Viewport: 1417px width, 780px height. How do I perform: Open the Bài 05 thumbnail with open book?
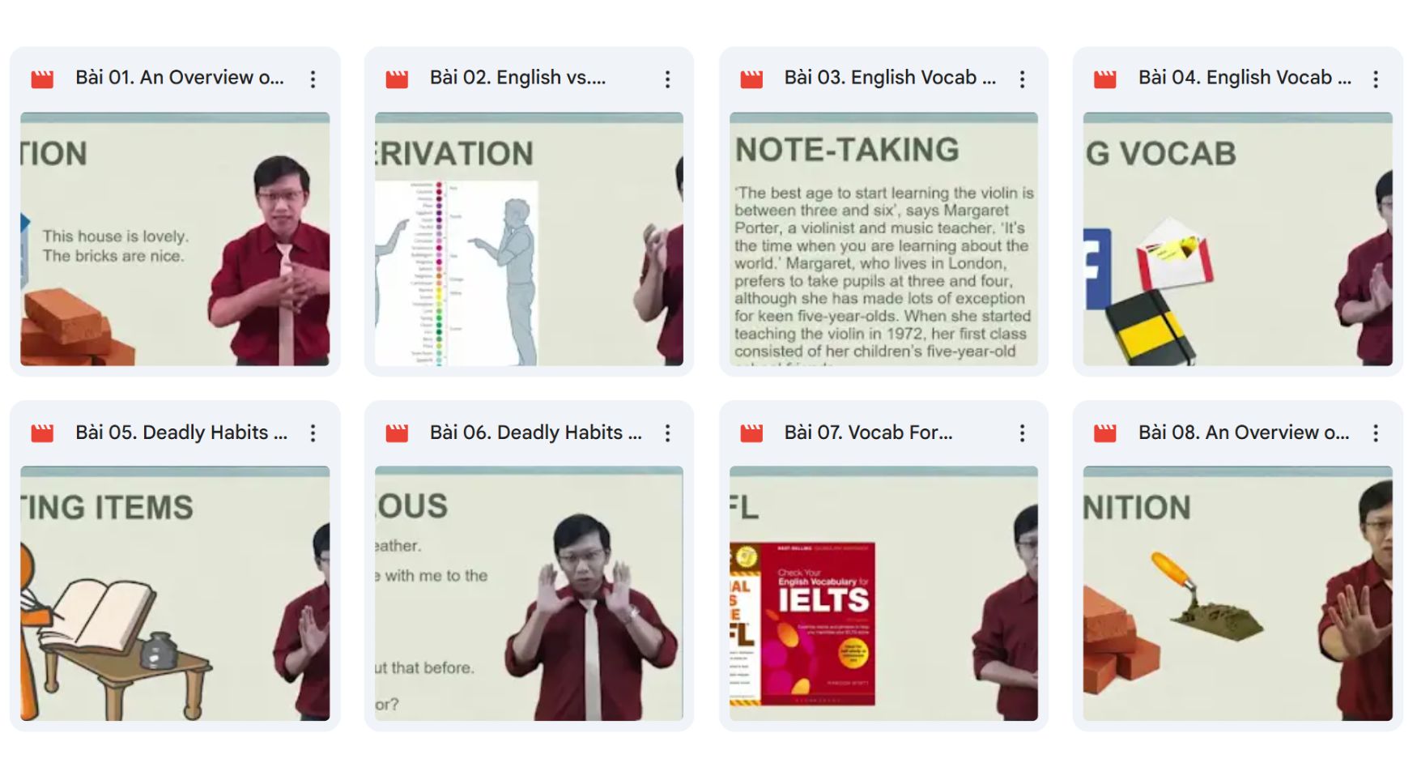[175, 594]
